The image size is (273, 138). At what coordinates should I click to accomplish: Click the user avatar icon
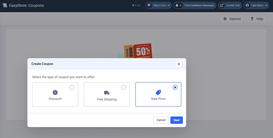247,5
